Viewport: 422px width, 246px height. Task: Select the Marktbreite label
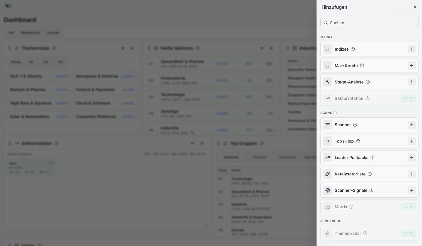click(346, 66)
